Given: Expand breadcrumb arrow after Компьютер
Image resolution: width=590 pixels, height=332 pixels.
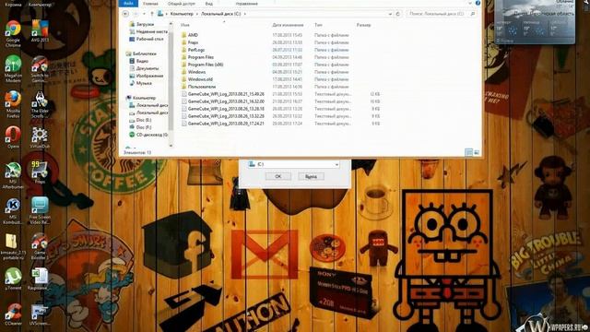Looking at the screenshot, I should coord(196,14).
